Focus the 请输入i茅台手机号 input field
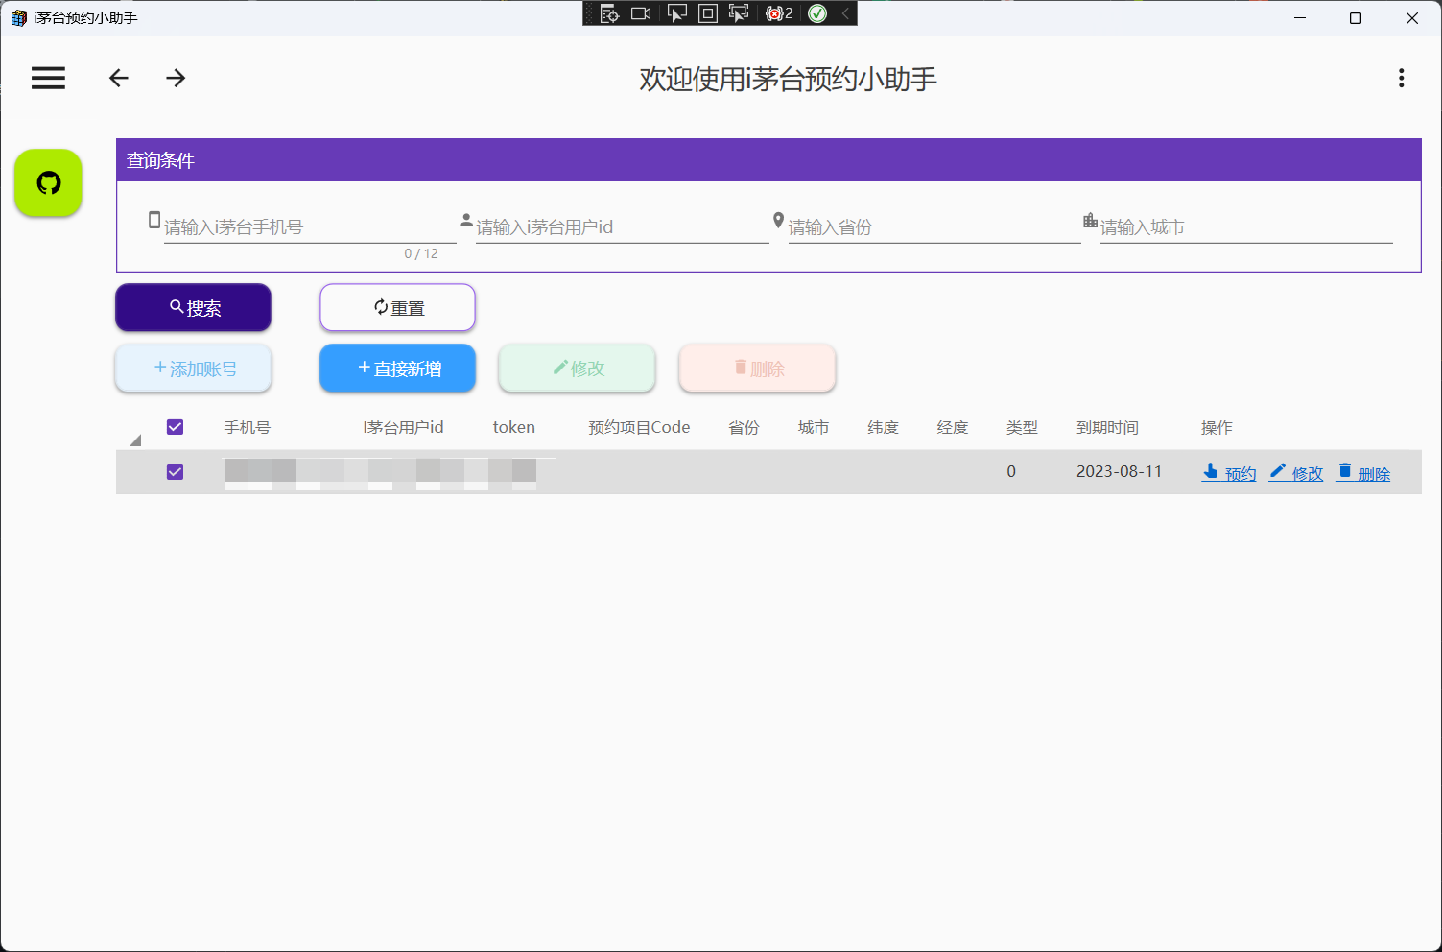This screenshot has width=1442, height=952. pos(310,227)
